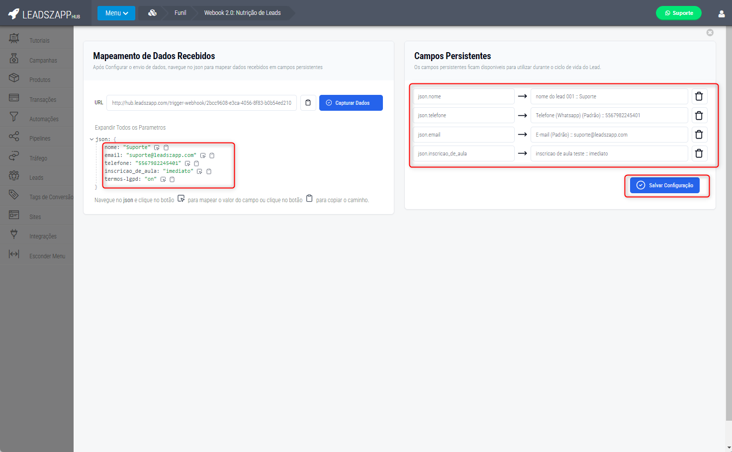Viewport: 732px width, 452px height.
Task: Click the funnel blocks icon in breadcrumb
Action: coord(152,13)
